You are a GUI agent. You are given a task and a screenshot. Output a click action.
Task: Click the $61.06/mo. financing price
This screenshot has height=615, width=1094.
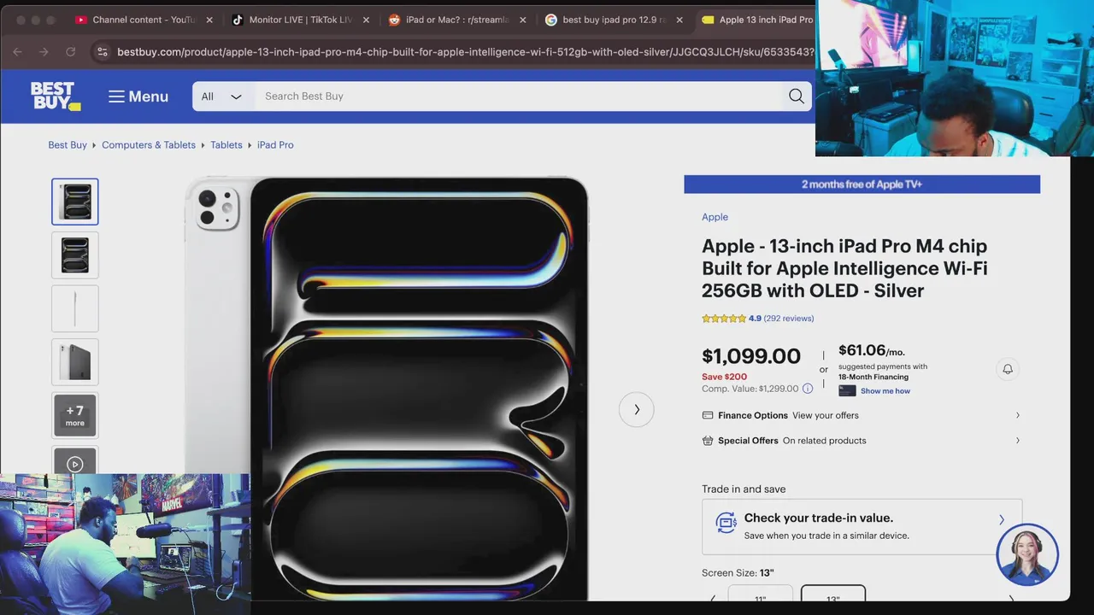[872, 351]
